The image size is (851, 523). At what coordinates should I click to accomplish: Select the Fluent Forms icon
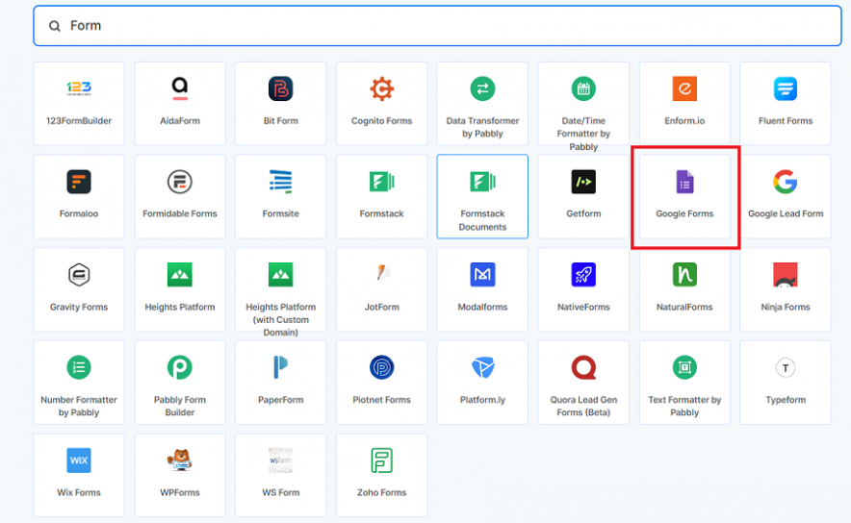click(786, 88)
